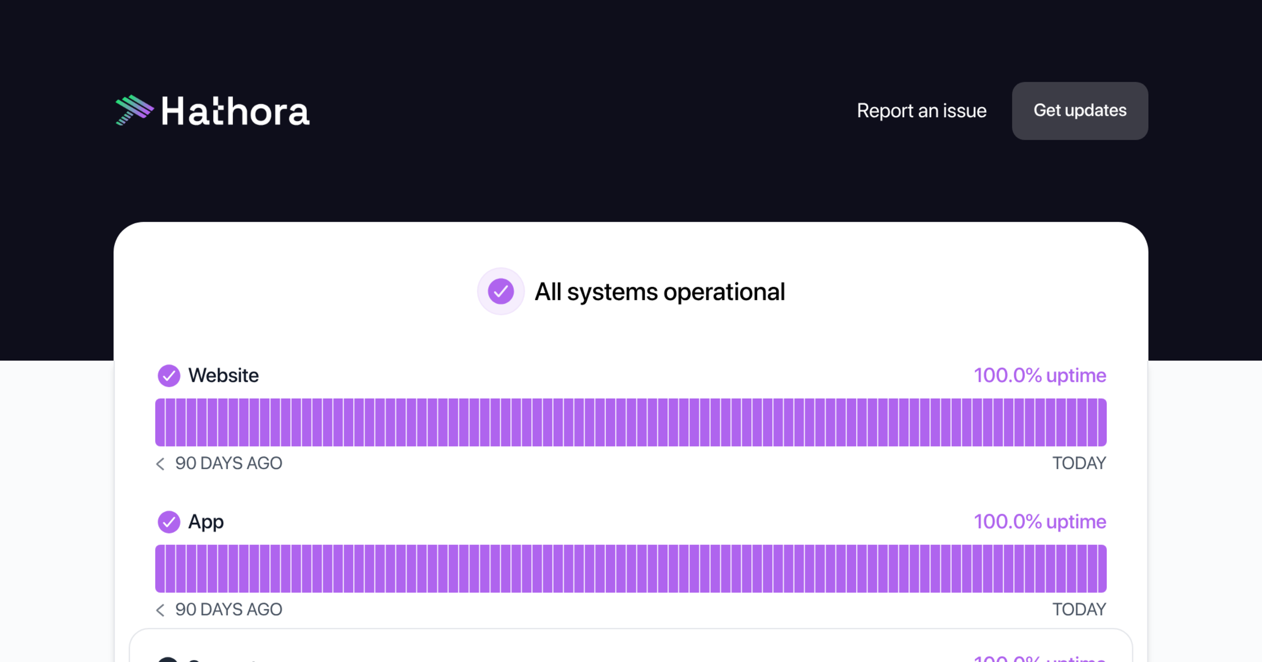Viewport: 1262px width, 662px height.
Task: Click the All systems operational checkmark icon
Action: coord(501,291)
